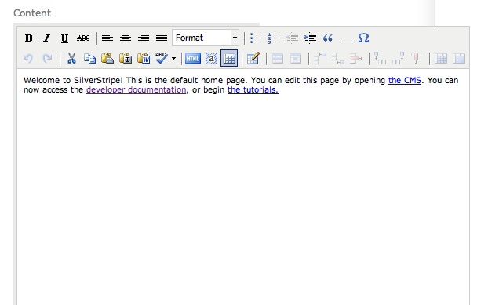Image resolution: width=499 pixels, height=305 pixels.
Task: Insert a special character with the Omega icon
Action: 363,38
